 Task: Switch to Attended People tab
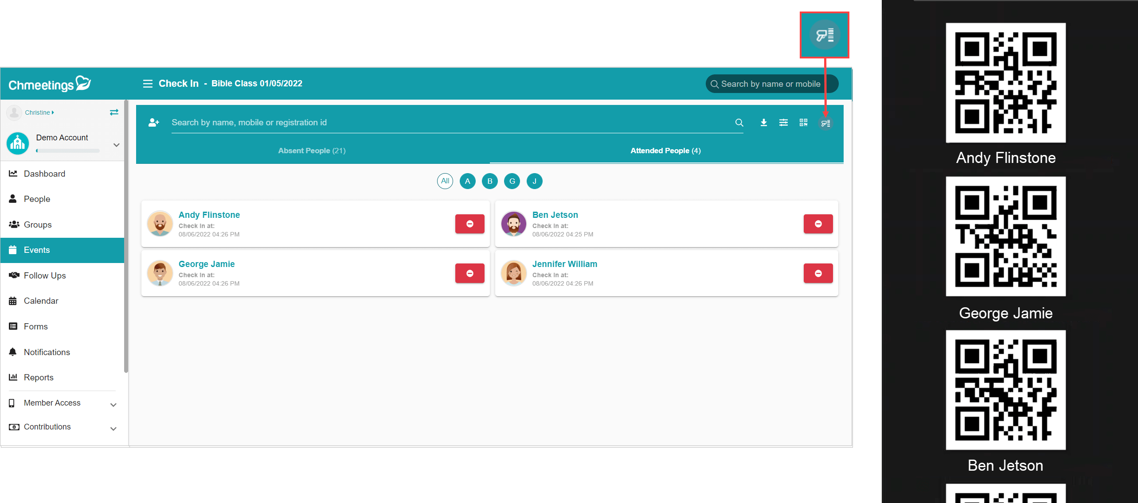click(666, 151)
